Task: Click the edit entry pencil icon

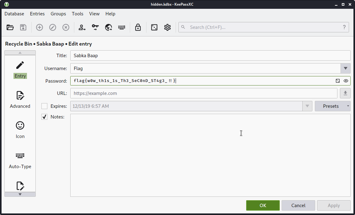Action: tap(52, 27)
